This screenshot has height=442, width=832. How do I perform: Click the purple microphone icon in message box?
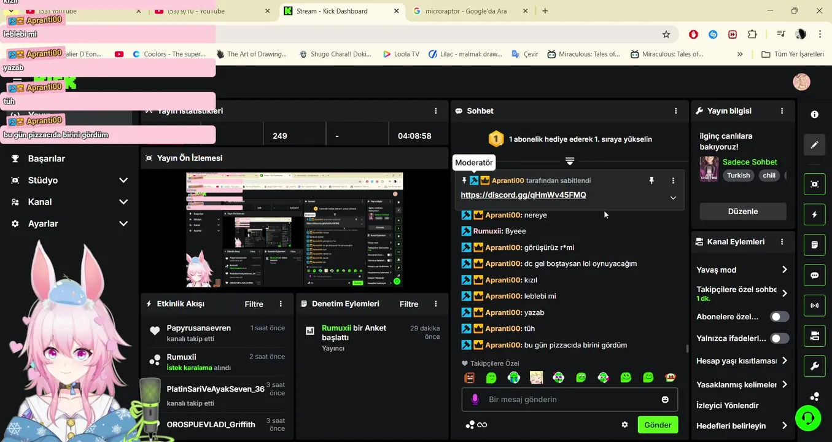coord(475,400)
